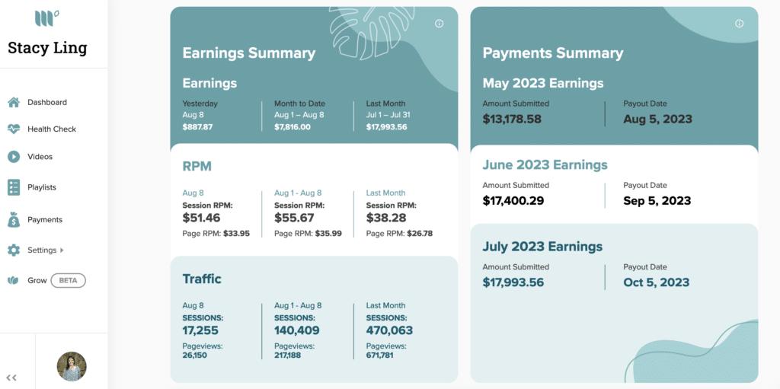Show Earnings Summary info icon

[440, 24]
